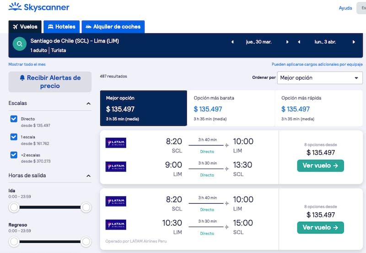The height and width of the screenshot is (253, 366).
Task: Click LATAM logo on 8:20 first flight
Action: [116, 143]
